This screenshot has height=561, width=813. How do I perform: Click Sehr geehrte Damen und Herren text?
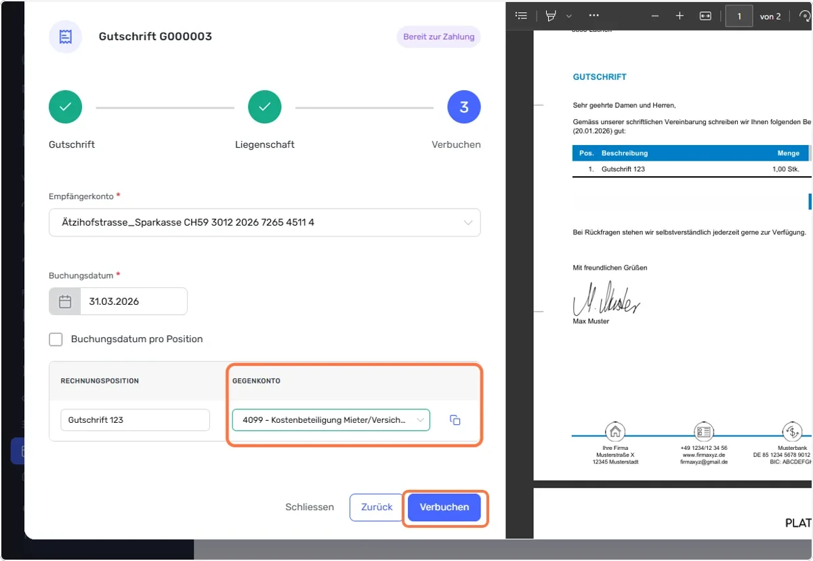pos(625,105)
